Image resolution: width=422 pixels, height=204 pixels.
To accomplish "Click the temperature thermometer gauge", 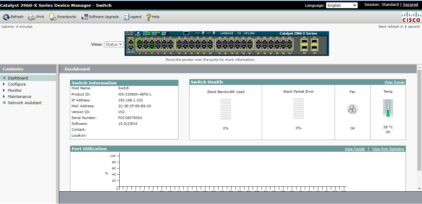I will 388,109.
